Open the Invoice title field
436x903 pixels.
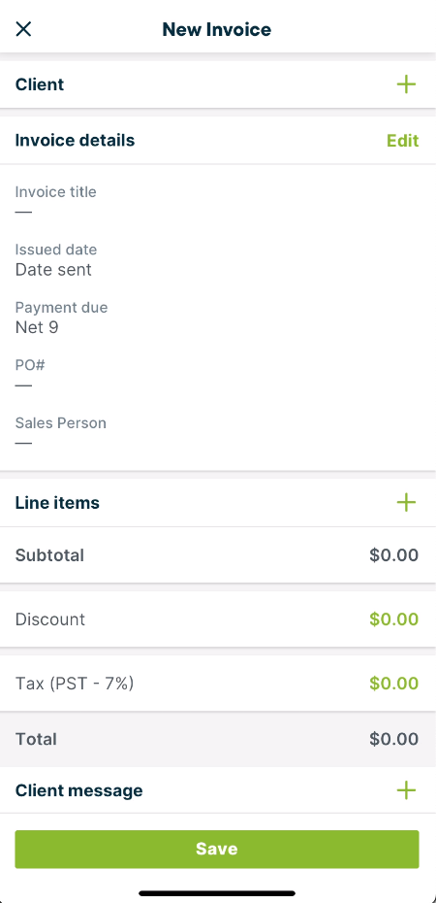tap(218, 202)
